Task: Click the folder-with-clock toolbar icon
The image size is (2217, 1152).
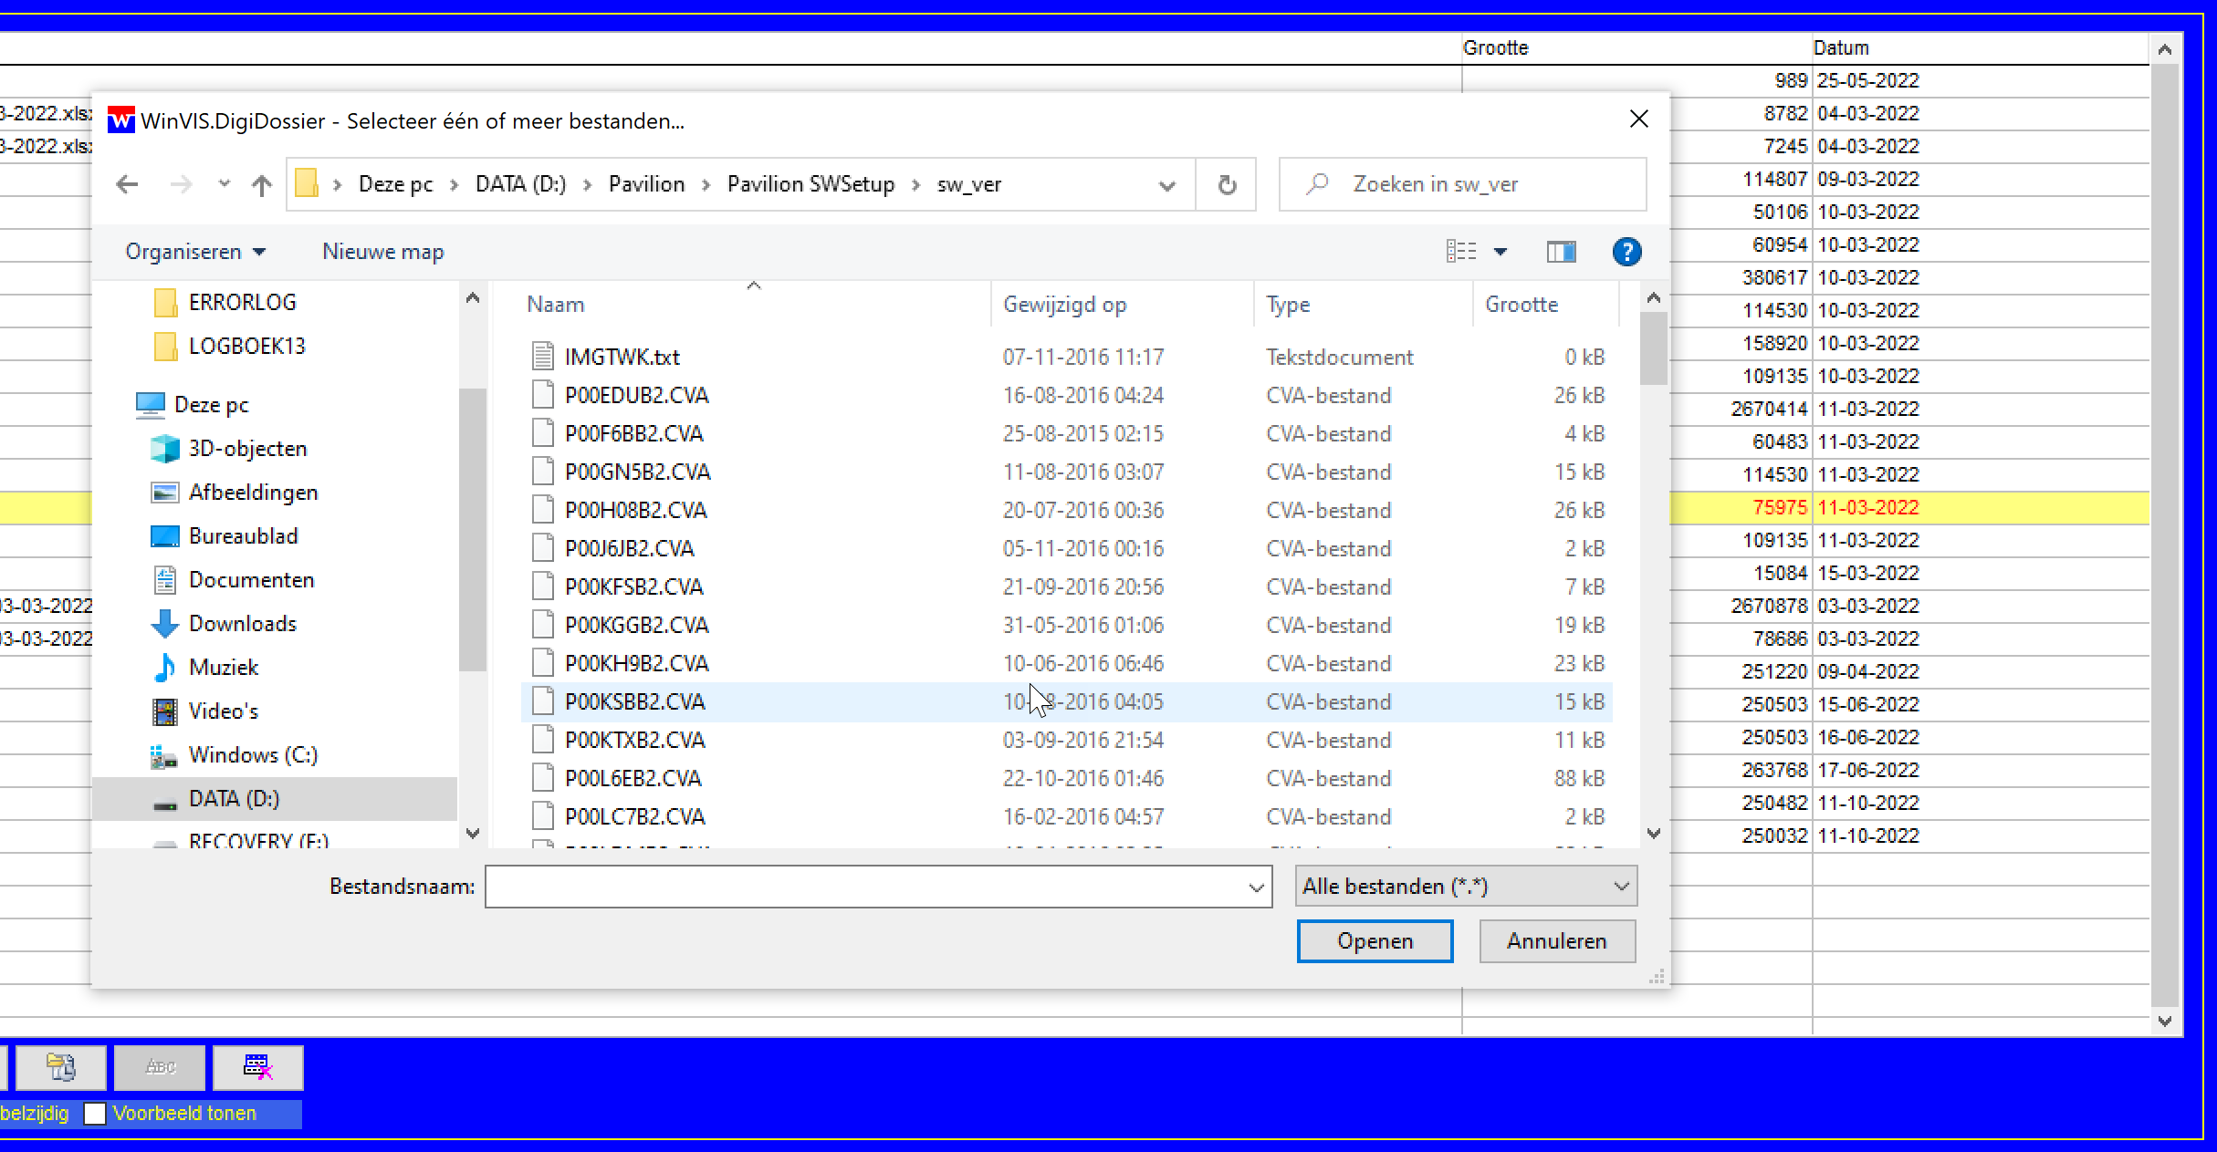Action: tap(61, 1066)
